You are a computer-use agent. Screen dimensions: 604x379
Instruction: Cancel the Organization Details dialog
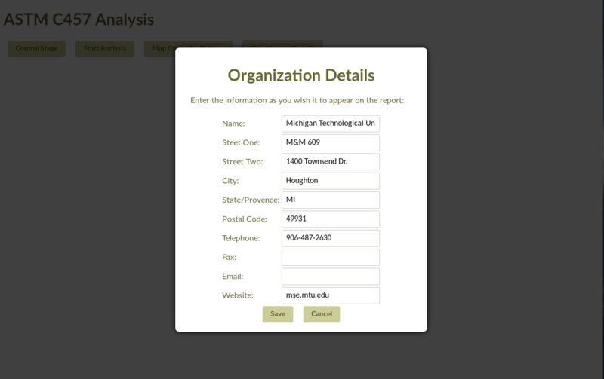[322, 314]
